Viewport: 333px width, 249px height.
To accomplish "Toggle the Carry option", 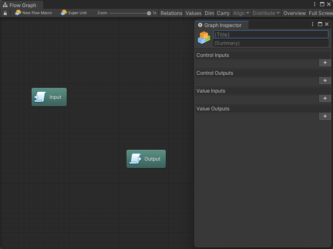I will tap(223, 13).
